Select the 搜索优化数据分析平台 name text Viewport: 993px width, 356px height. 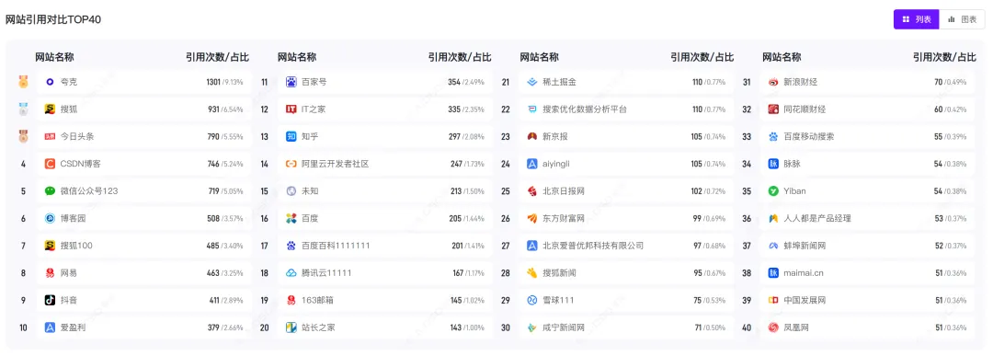585,109
